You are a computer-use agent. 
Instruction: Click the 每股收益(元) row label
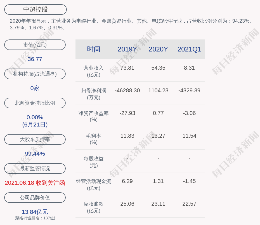pos(94,162)
